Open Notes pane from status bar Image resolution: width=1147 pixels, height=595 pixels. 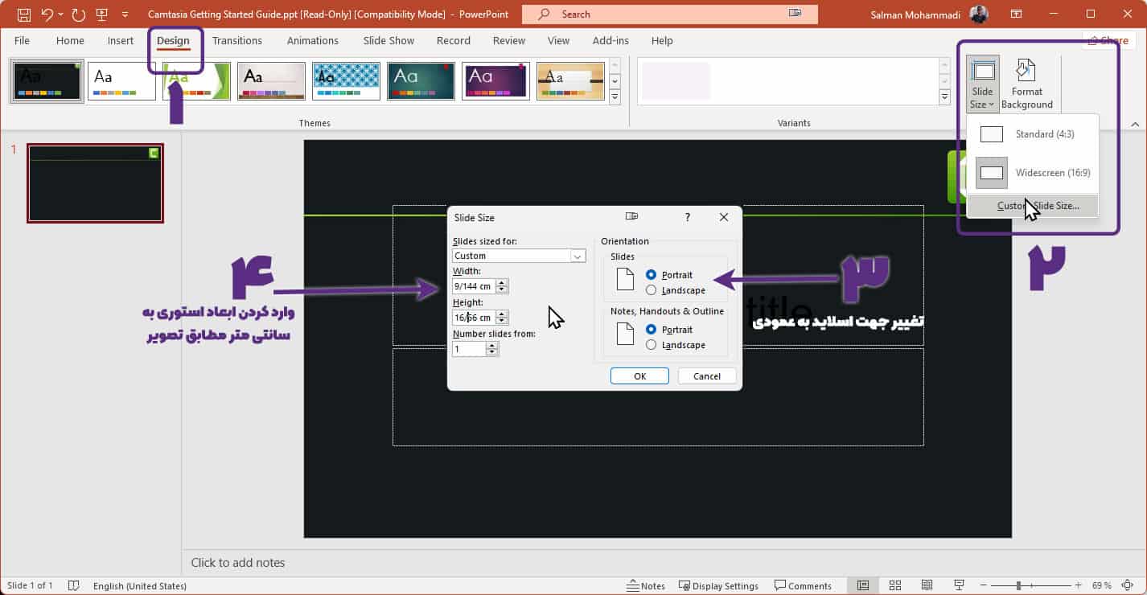[x=645, y=585]
